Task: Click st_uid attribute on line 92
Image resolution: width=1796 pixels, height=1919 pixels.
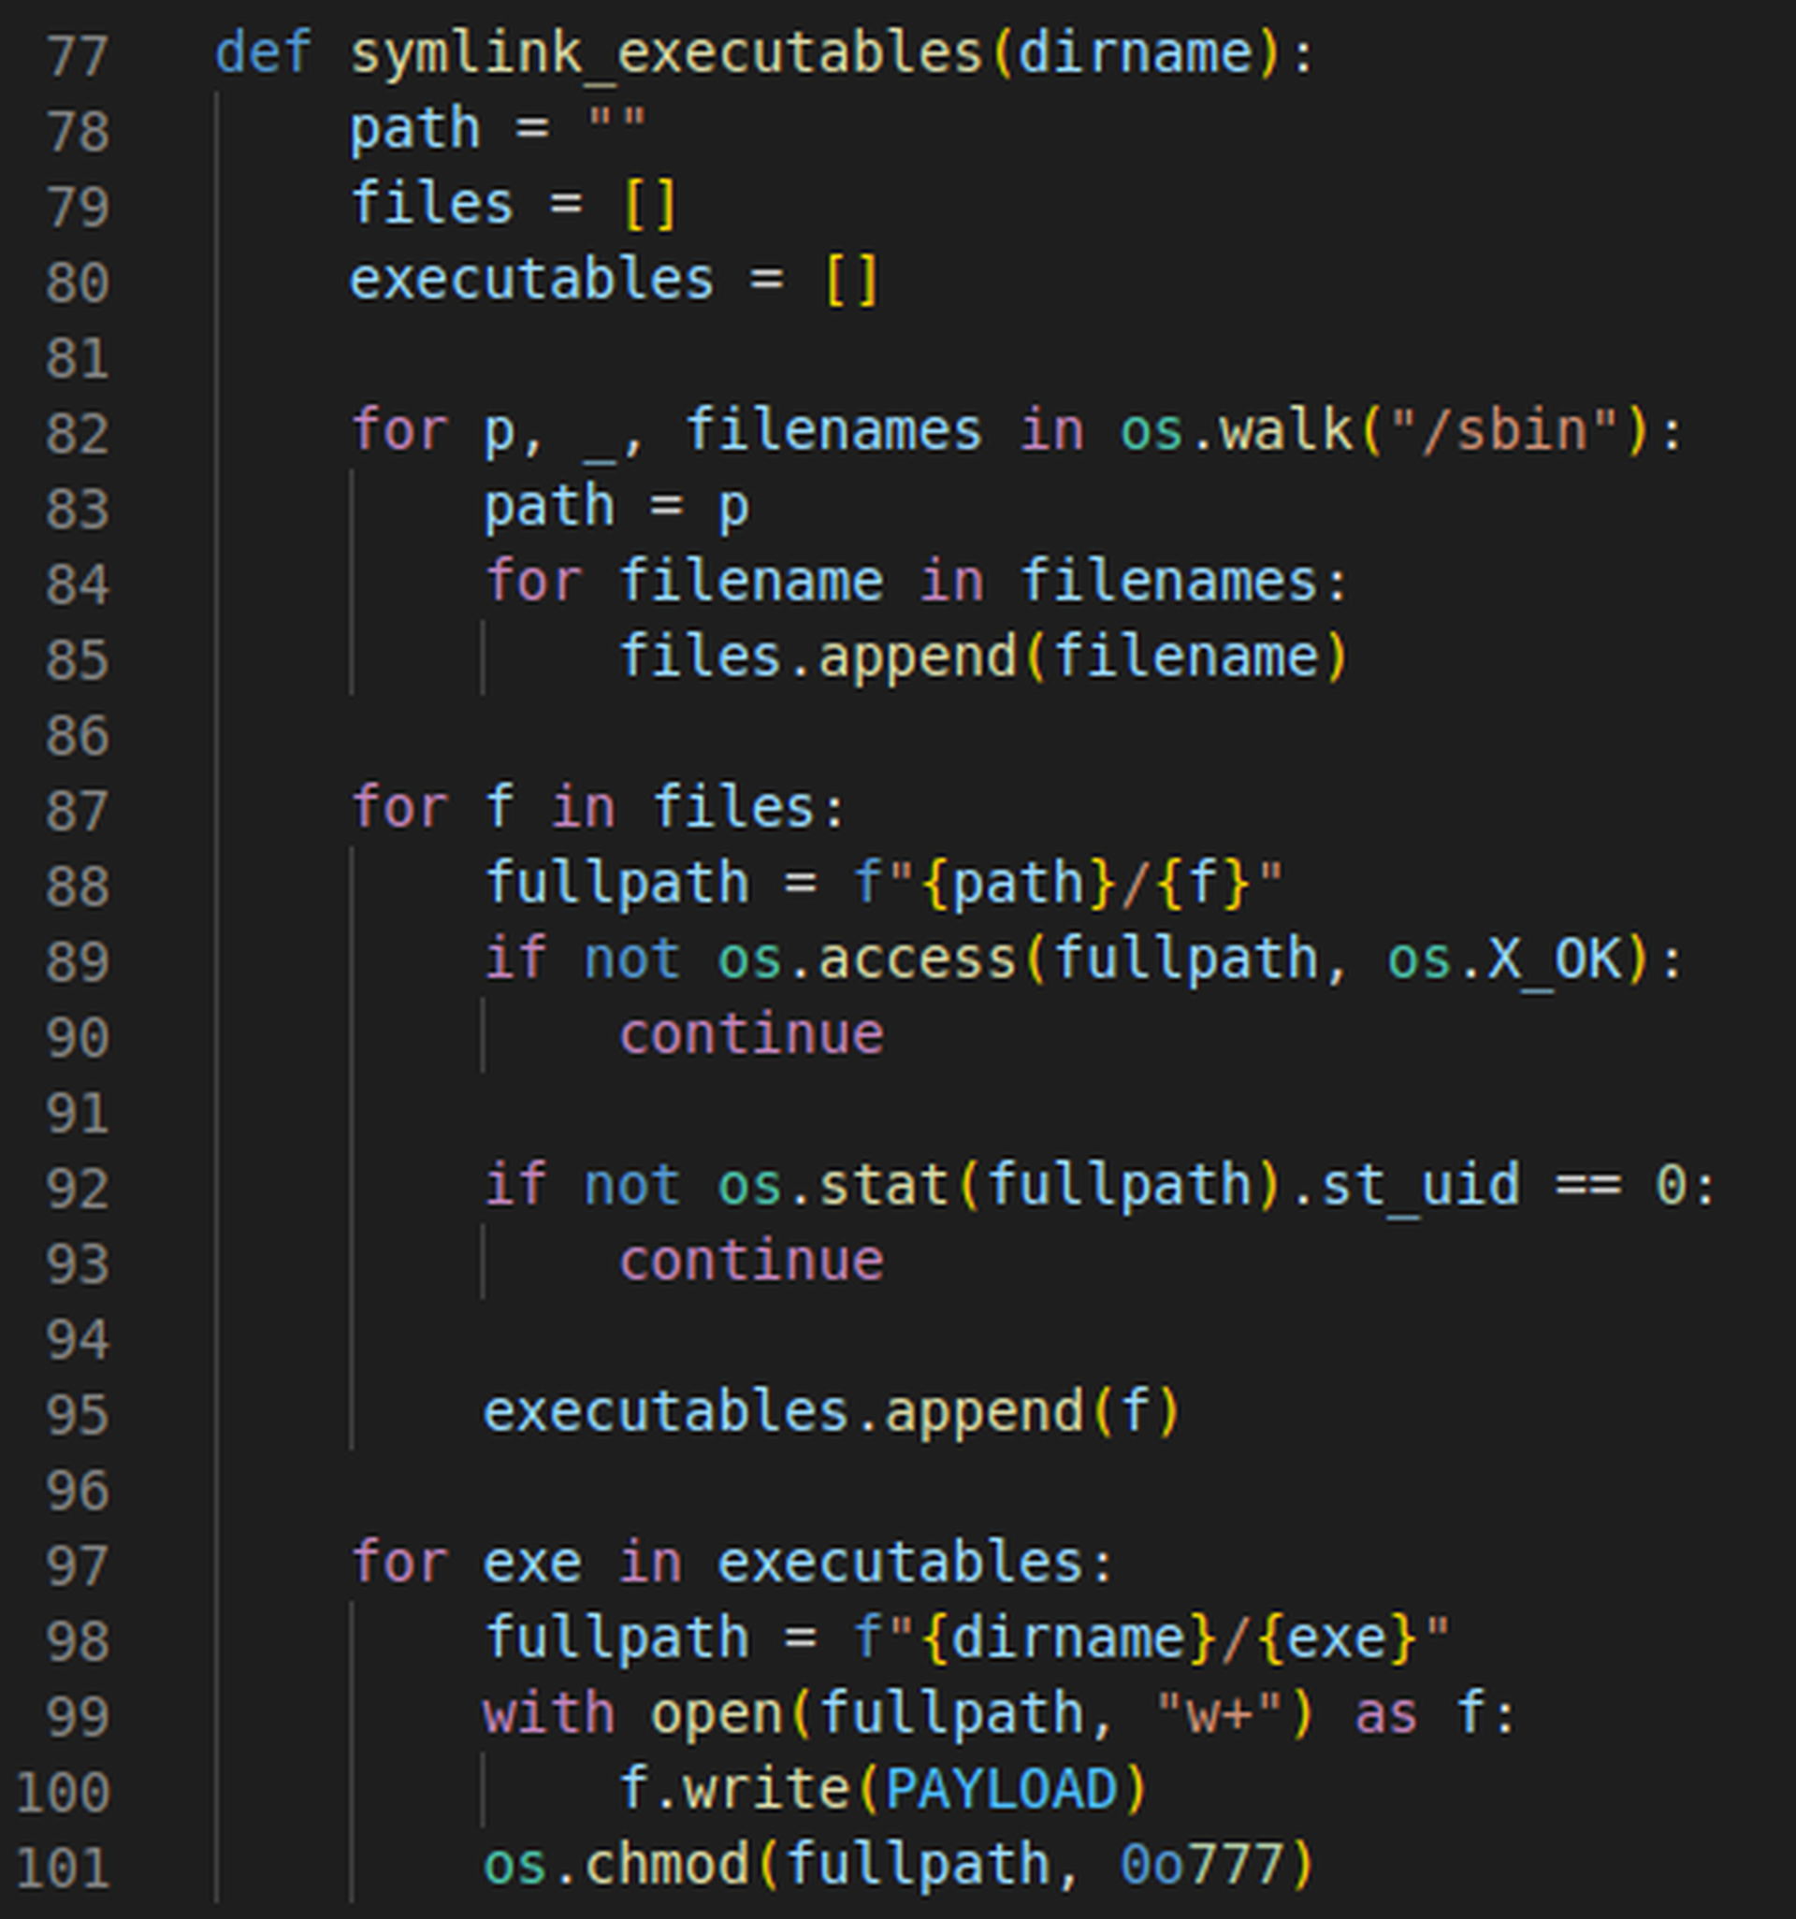Action: coord(1420,1186)
